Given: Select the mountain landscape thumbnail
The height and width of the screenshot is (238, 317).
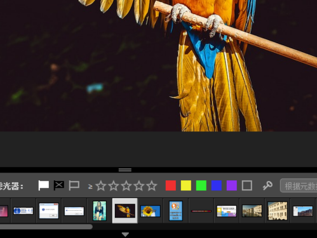Looking at the screenshot, I should pos(303,211).
